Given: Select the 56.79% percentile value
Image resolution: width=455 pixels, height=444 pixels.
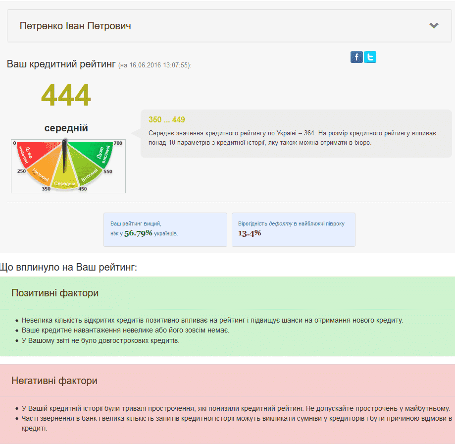Looking at the screenshot, I should click(138, 233).
